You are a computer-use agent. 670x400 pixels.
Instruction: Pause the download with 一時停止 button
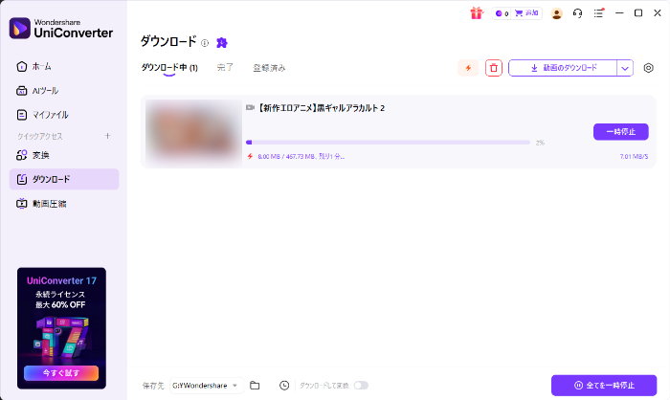point(621,132)
